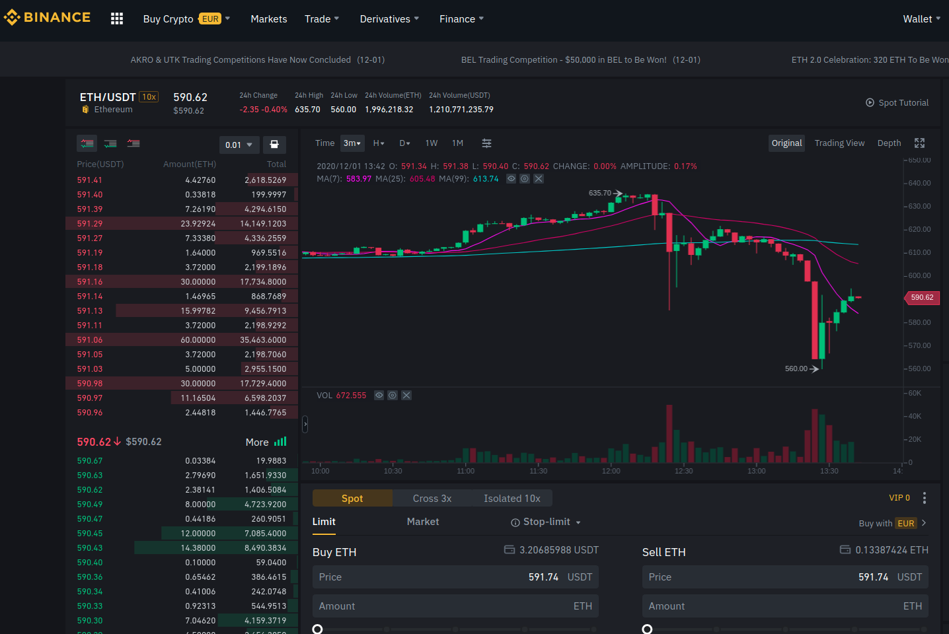Click the Sell ETH Amount input field

(785, 606)
